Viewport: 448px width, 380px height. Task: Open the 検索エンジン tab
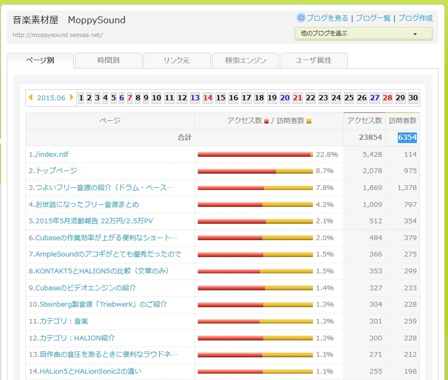click(x=245, y=60)
